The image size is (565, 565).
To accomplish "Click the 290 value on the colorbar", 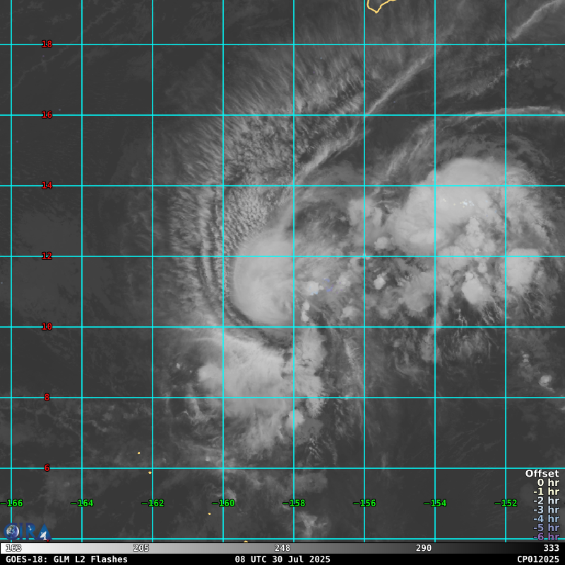I will [x=424, y=548].
